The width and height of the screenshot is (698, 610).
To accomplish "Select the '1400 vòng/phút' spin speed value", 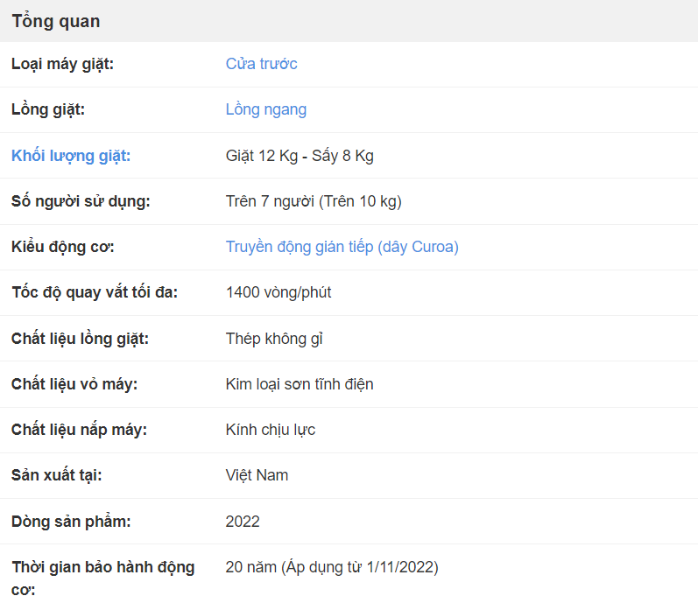I will tap(278, 292).
